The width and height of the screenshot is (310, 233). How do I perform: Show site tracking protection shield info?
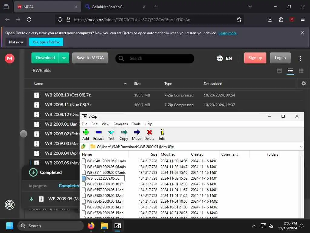(x=60, y=20)
